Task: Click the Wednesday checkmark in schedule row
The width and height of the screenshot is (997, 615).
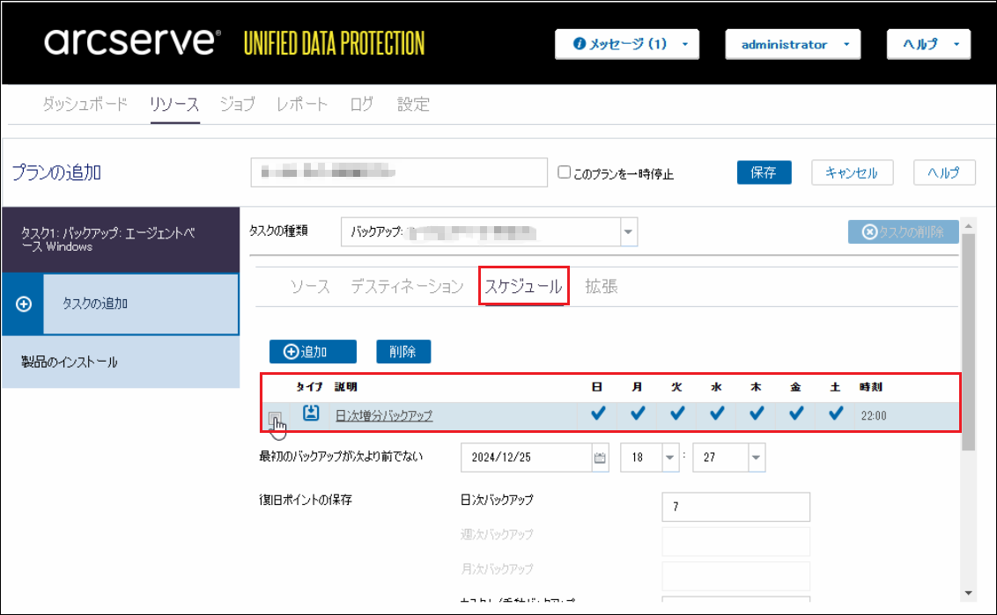Action: coord(717,414)
